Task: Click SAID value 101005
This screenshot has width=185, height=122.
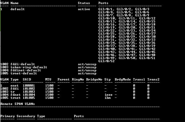Action: 29,98
